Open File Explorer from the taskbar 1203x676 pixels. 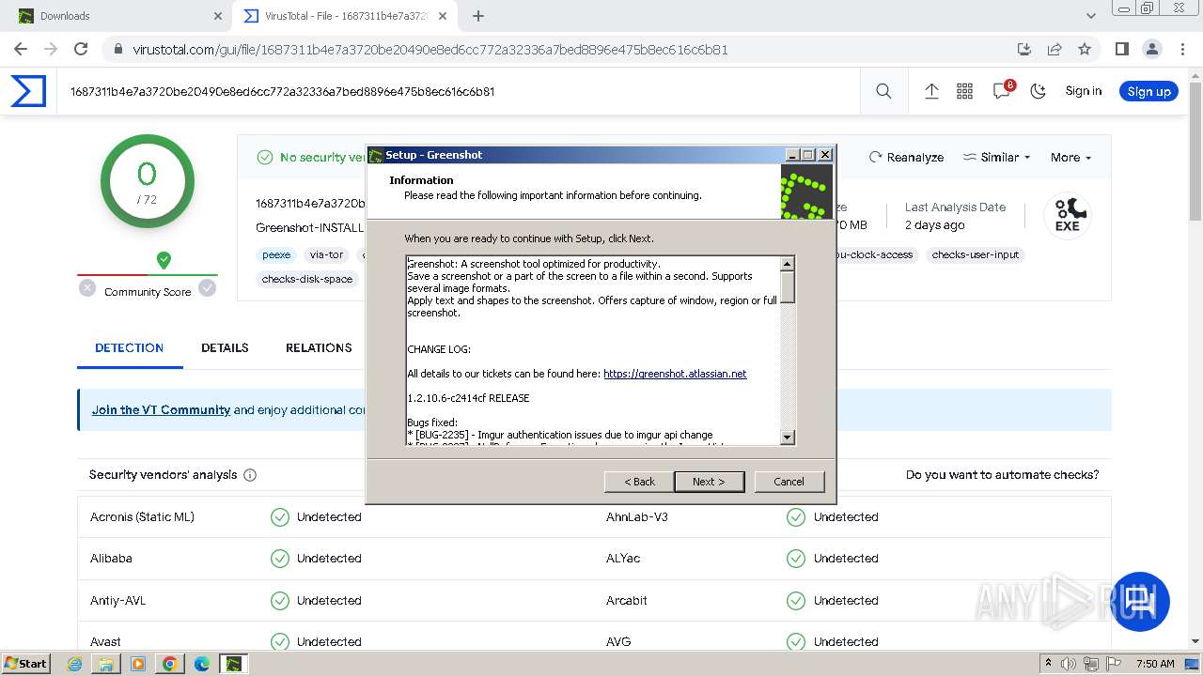pos(106,664)
